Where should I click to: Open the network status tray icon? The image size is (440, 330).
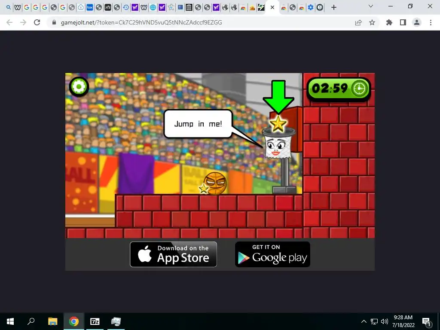(x=374, y=321)
